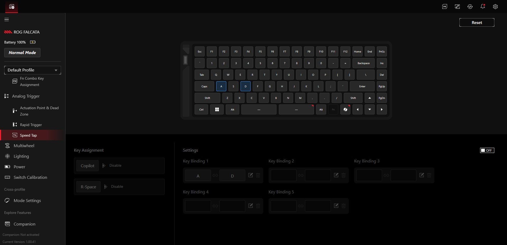Toggle the Speed Tap OFF switch
This screenshot has width=507, height=245.
(x=487, y=150)
